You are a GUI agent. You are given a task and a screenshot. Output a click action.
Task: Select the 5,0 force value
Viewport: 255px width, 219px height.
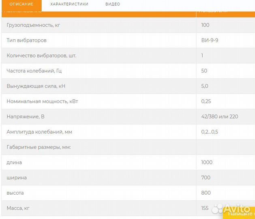tap(205, 86)
